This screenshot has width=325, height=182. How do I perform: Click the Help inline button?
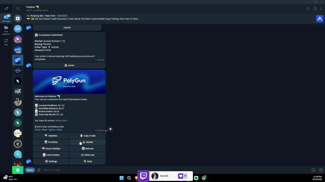pyautogui.click(x=88, y=161)
